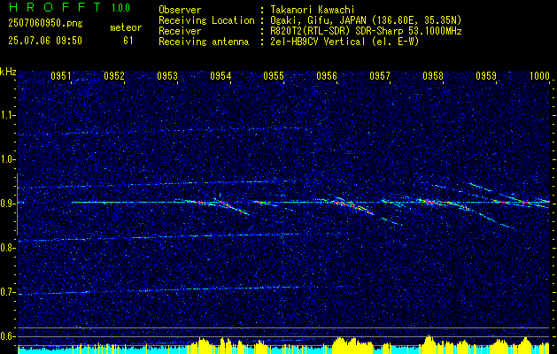Click the Receiving Location label
This screenshot has width=557, height=354.
206,20
